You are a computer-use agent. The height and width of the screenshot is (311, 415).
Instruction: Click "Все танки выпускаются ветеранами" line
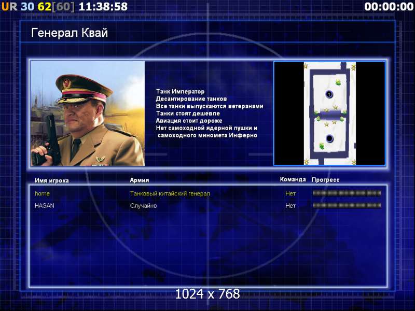click(x=210, y=106)
